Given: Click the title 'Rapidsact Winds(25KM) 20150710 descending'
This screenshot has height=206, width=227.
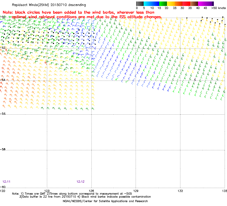Looking at the screenshot, I should (49, 5).
